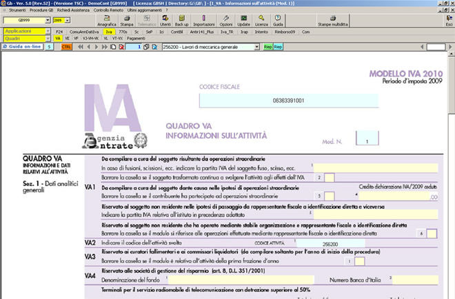This screenshot has width=455, height=299.
Task: Open the Guida help icon
Action: tap(278, 21)
